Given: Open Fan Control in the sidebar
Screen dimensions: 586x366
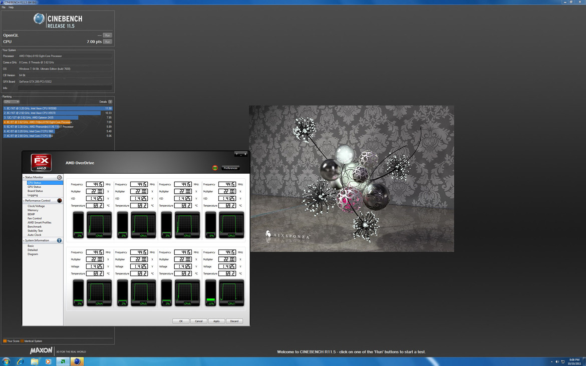Looking at the screenshot, I should click(35, 218).
